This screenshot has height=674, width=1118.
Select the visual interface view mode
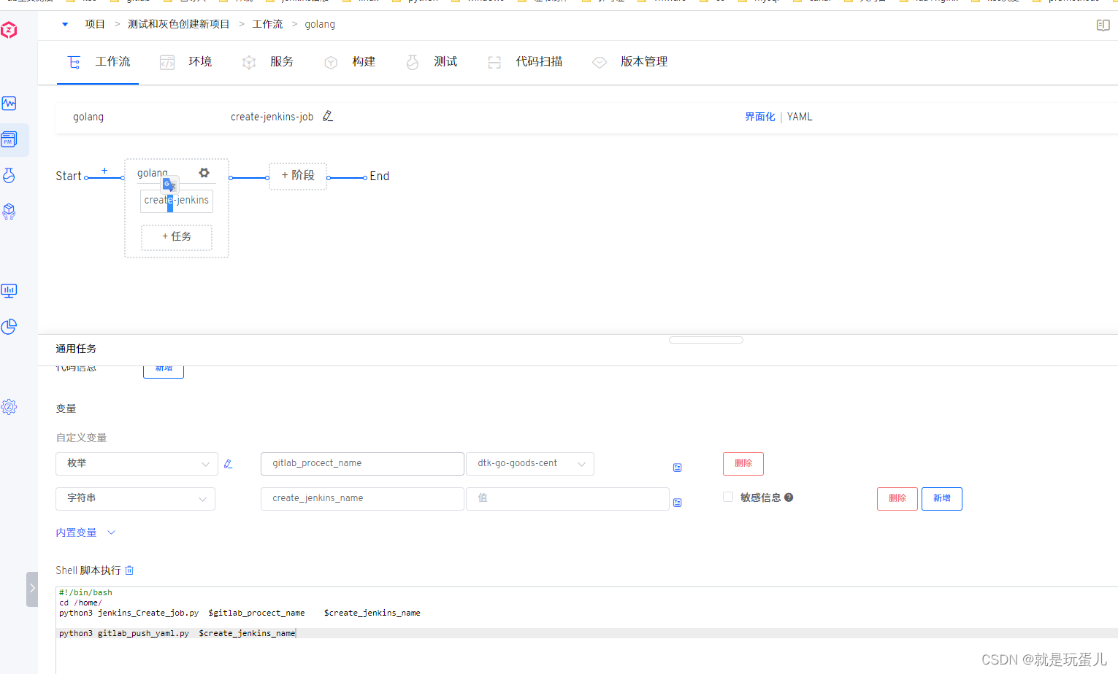pyautogui.click(x=759, y=117)
